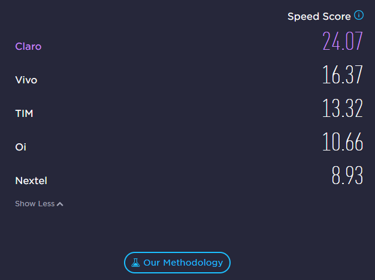The height and width of the screenshot is (280, 375).
Task: Click the word Show in Show Less
Action: [26, 204]
